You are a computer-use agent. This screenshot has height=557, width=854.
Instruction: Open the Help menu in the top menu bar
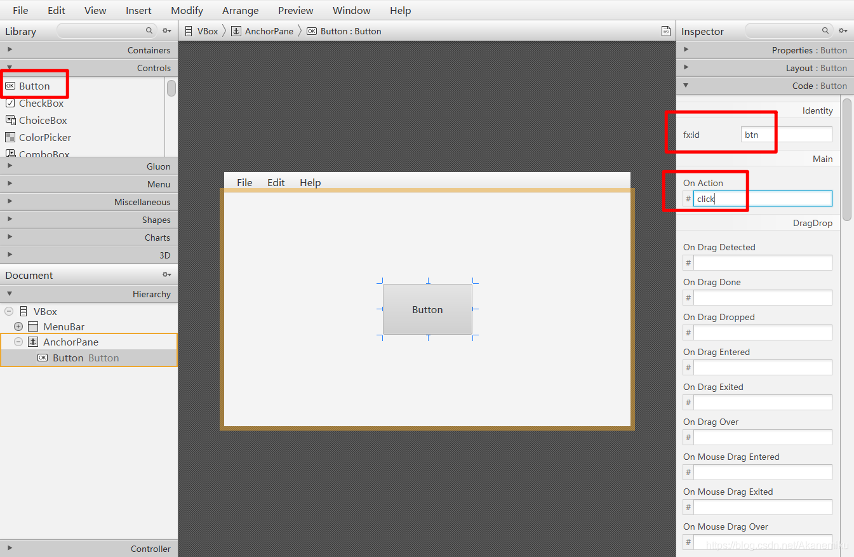(x=401, y=10)
